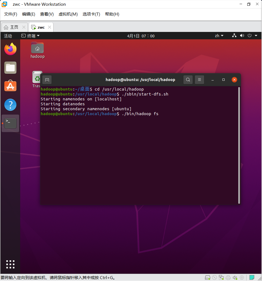Click the terminal search button
This screenshot has height=281, width=262.
[188, 80]
